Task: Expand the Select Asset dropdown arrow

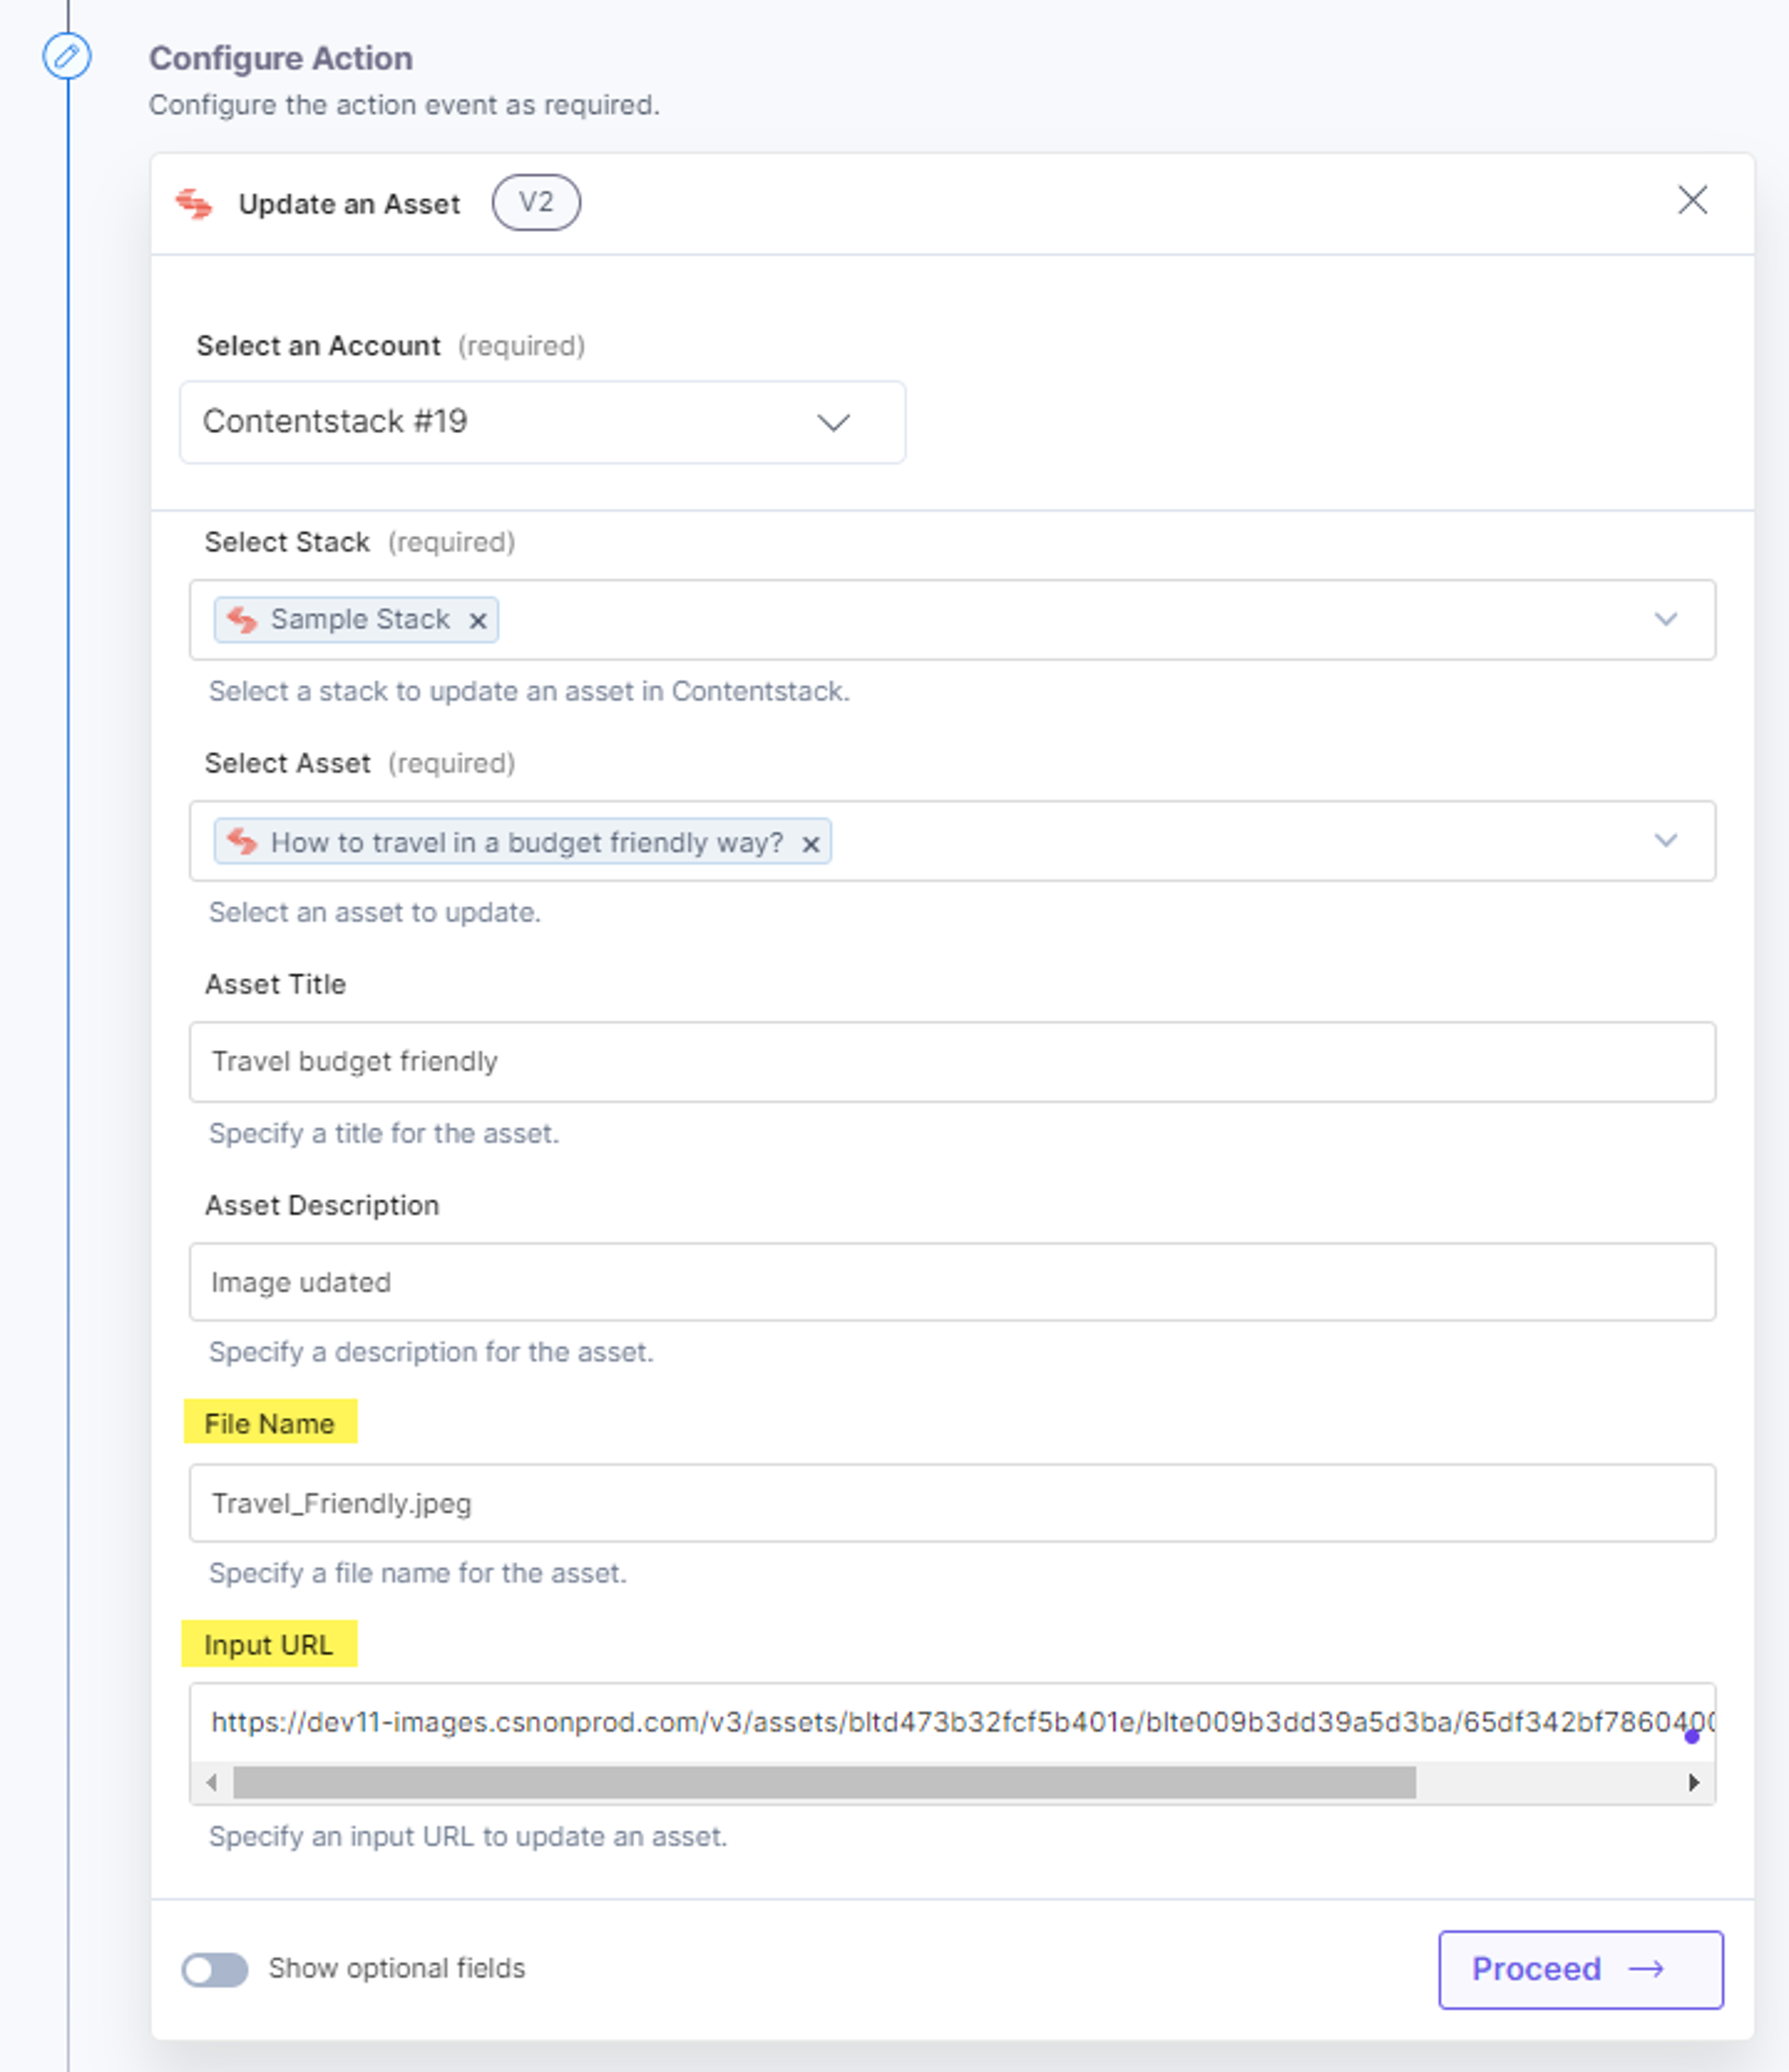Action: [x=1665, y=840]
